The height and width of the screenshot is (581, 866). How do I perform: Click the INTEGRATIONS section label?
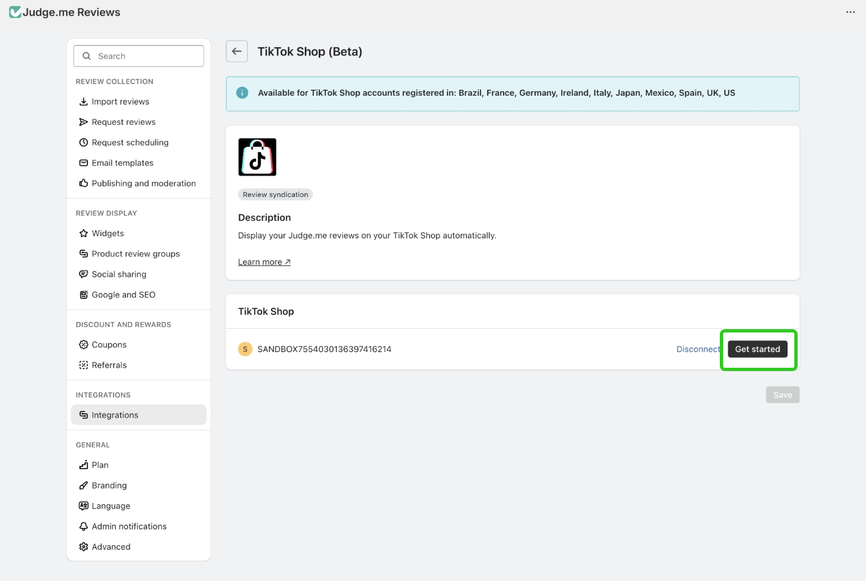[103, 395]
